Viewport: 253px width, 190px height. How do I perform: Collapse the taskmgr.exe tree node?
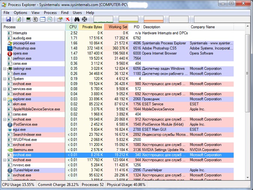[5, 69]
